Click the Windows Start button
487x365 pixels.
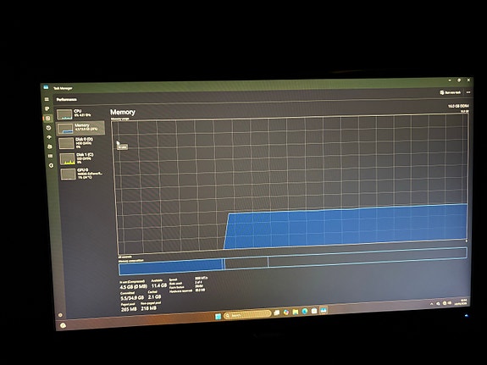pos(218,316)
